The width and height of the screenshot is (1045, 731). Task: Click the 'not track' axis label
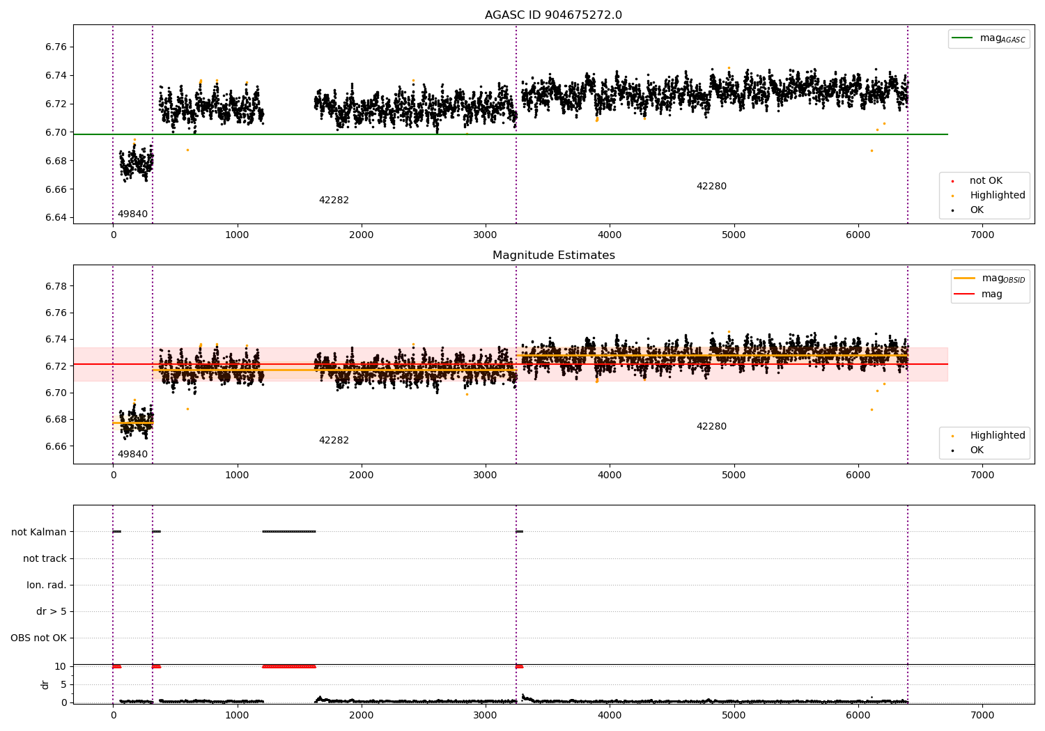45,558
